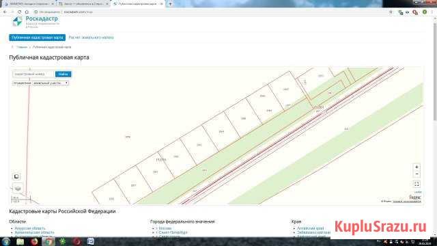The width and height of the screenshot is (437, 246).
Task: Open the object type dropdown on map
Action: [x=51, y=83]
